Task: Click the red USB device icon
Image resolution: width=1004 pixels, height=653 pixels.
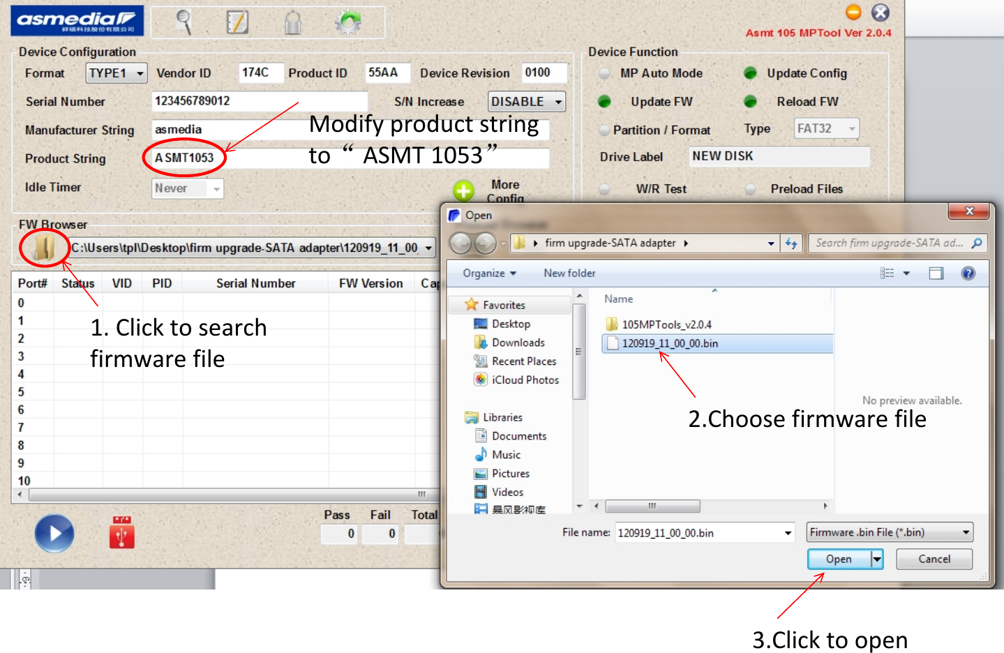Action: point(122,532)
